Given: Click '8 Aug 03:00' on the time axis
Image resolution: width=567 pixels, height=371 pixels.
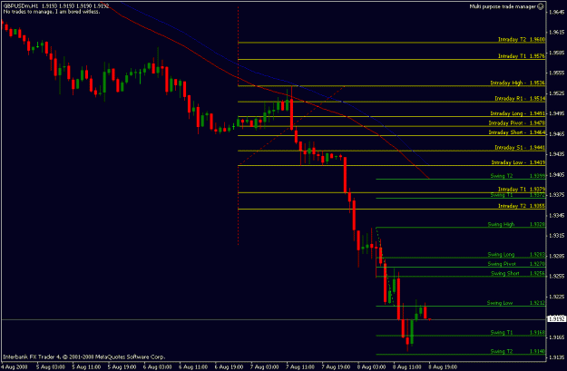Looking at the screenshot, I should point(372,367).
